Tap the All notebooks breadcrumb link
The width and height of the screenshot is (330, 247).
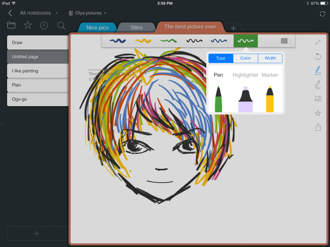tap(36, 13)
